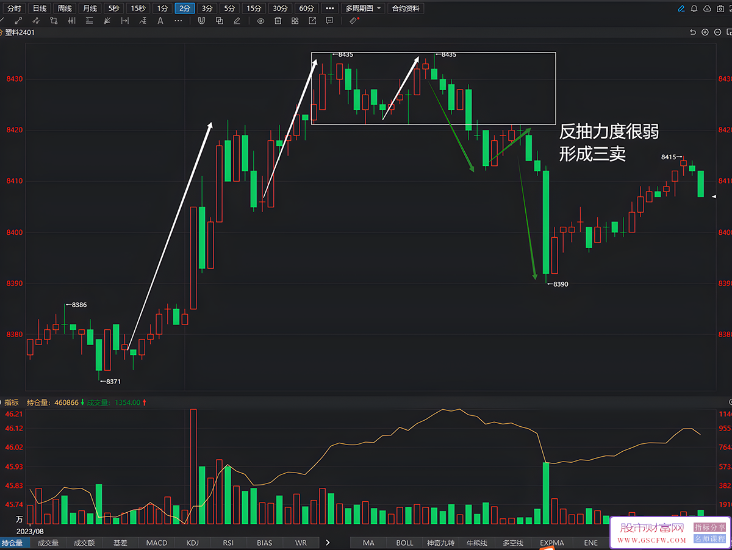Expand more sub-indicators arrow
Image resolution: width=732 pixels, height=550 pixels.
point(328,543)
